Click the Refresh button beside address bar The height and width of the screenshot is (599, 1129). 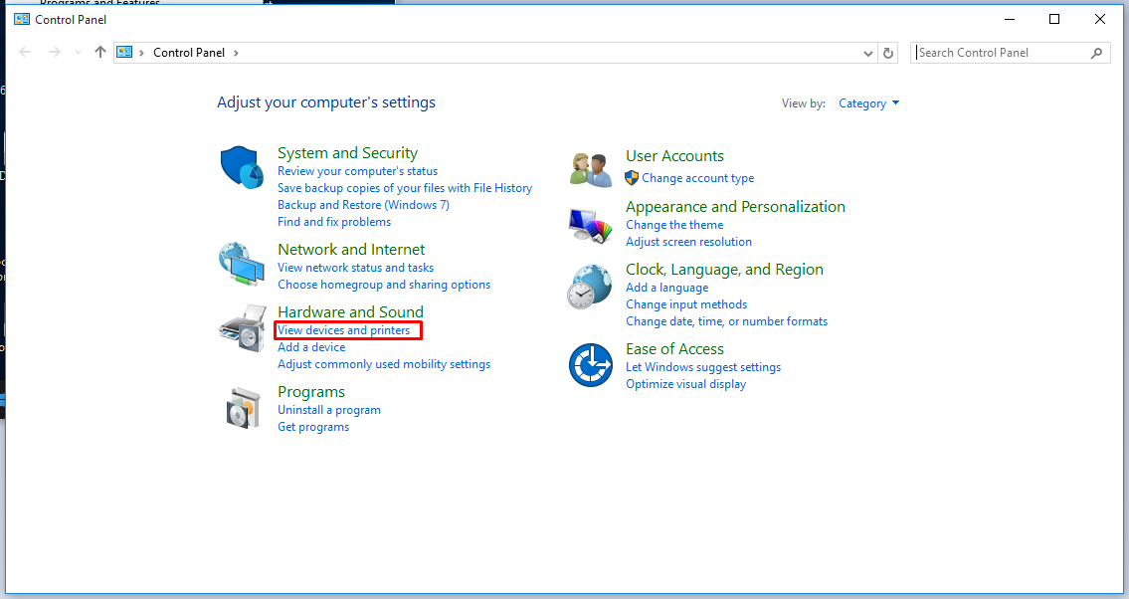(x=888, y=53)
